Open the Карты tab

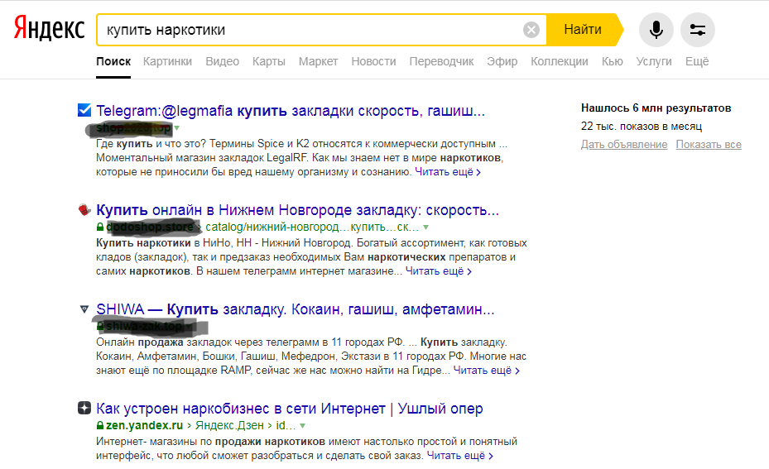[x=269, y=61]
